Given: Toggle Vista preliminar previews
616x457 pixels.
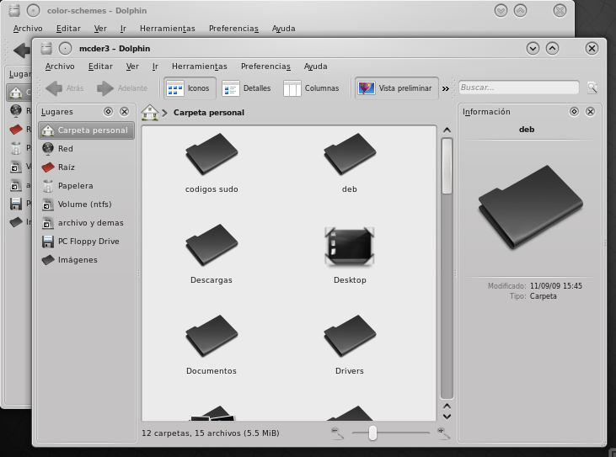Looking at the screenshot, I should click(x=397, y=88).
